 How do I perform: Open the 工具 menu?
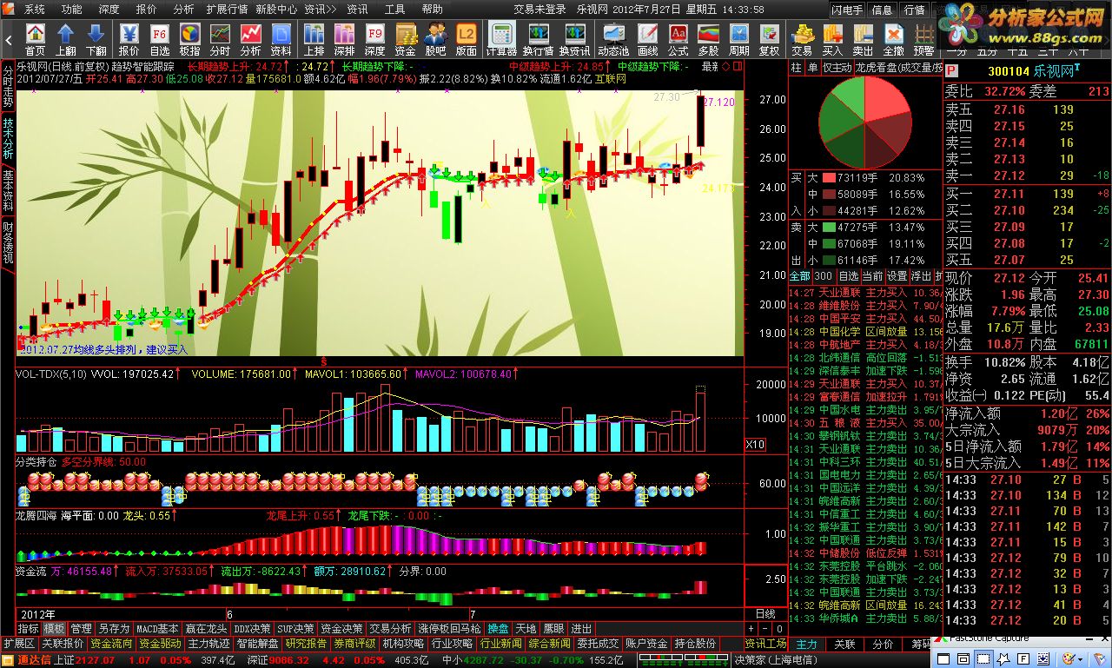pos(394,9)
